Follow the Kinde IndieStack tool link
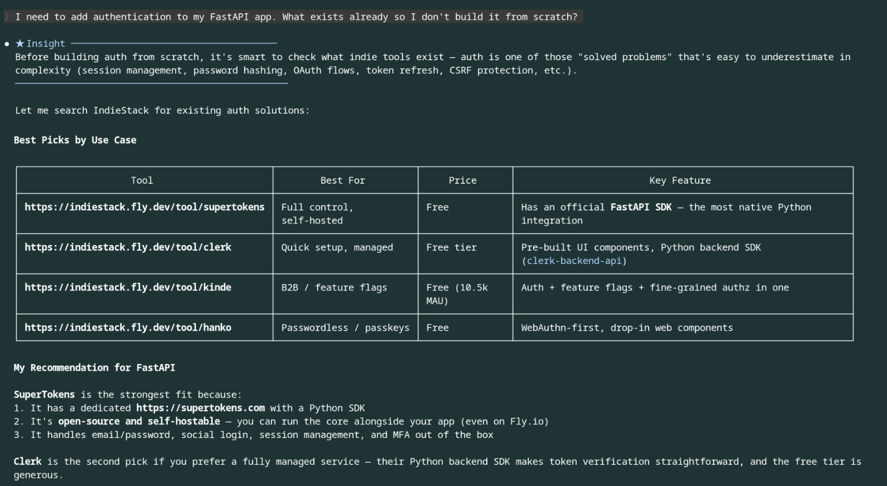Viewport: 887px width, 486px height. click(x=127, y=288)
